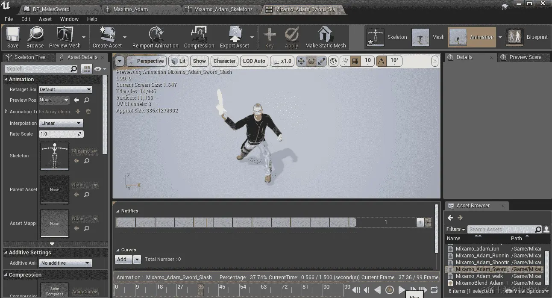Switch to Skeleton editor mode

click(387, 37)
